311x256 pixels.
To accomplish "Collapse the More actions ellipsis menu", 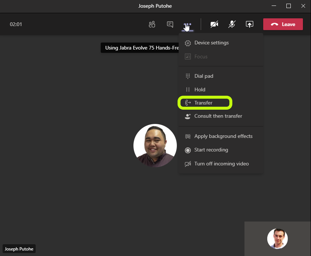I will [x=187, y=25].
